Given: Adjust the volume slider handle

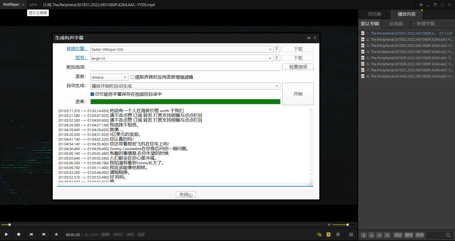Looking at the screenshot, I should coord(348,225).
